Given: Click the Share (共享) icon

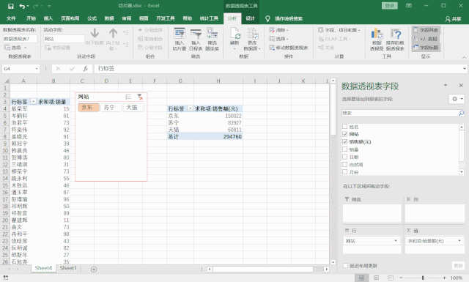Looking at the screenshot, I should click(453, 19).
